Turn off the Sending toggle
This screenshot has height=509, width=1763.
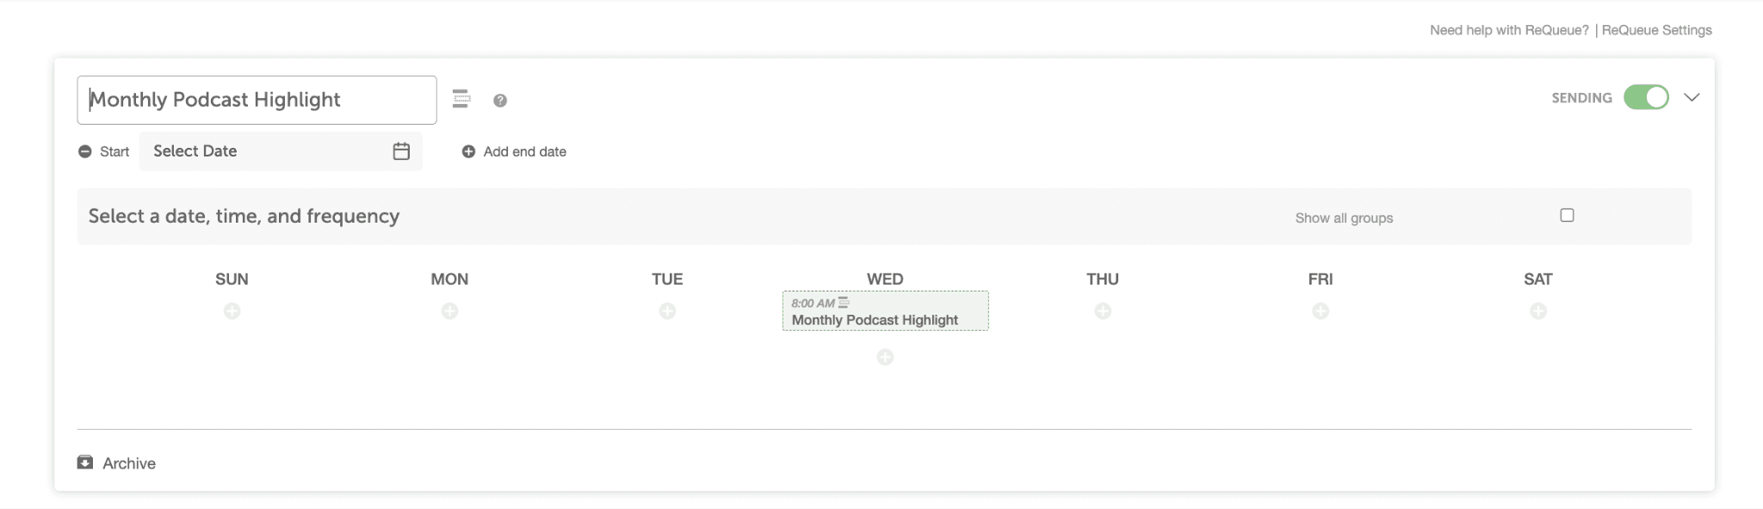[x=1646, y=97]
